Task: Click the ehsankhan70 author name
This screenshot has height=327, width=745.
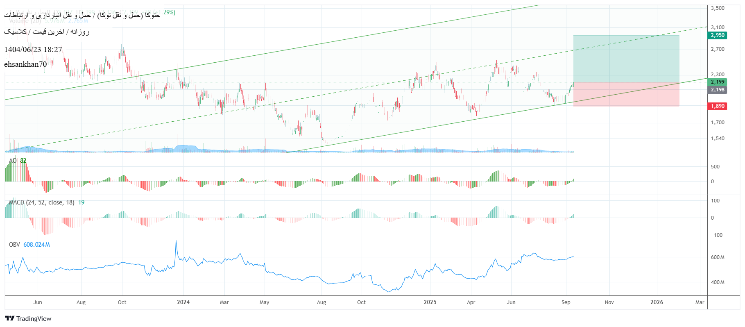Action: [25, 64]
